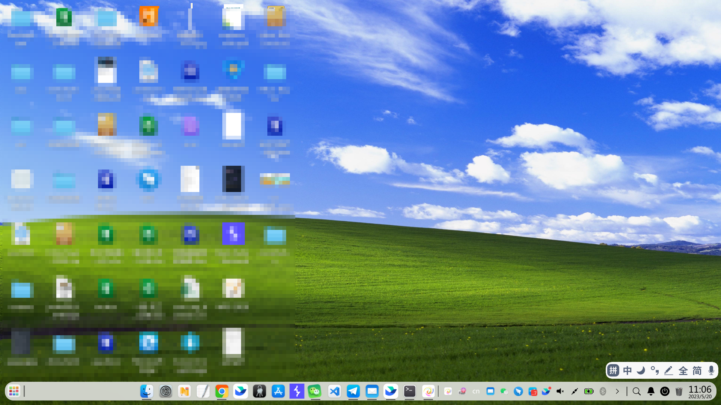Open the power menu in the tray
Image resolution: width=721 pixels, height=405 pixels.
pyautogui.click(x=665, y=391)
